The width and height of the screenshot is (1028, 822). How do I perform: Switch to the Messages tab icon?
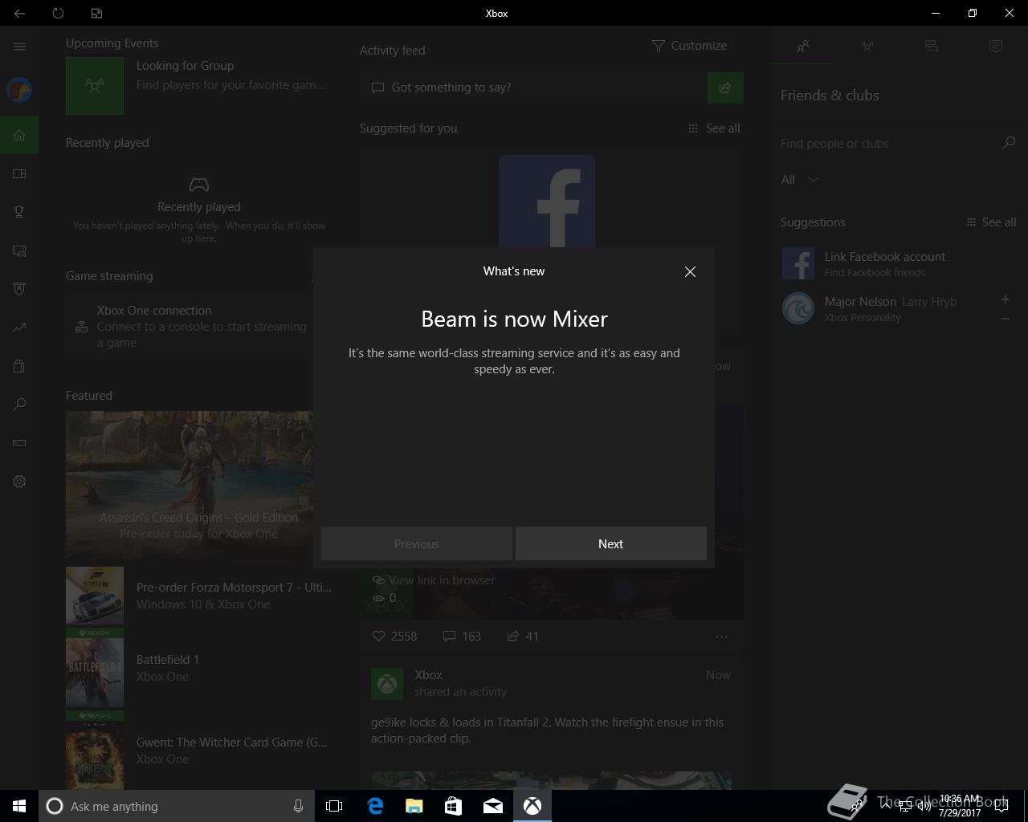932,47
